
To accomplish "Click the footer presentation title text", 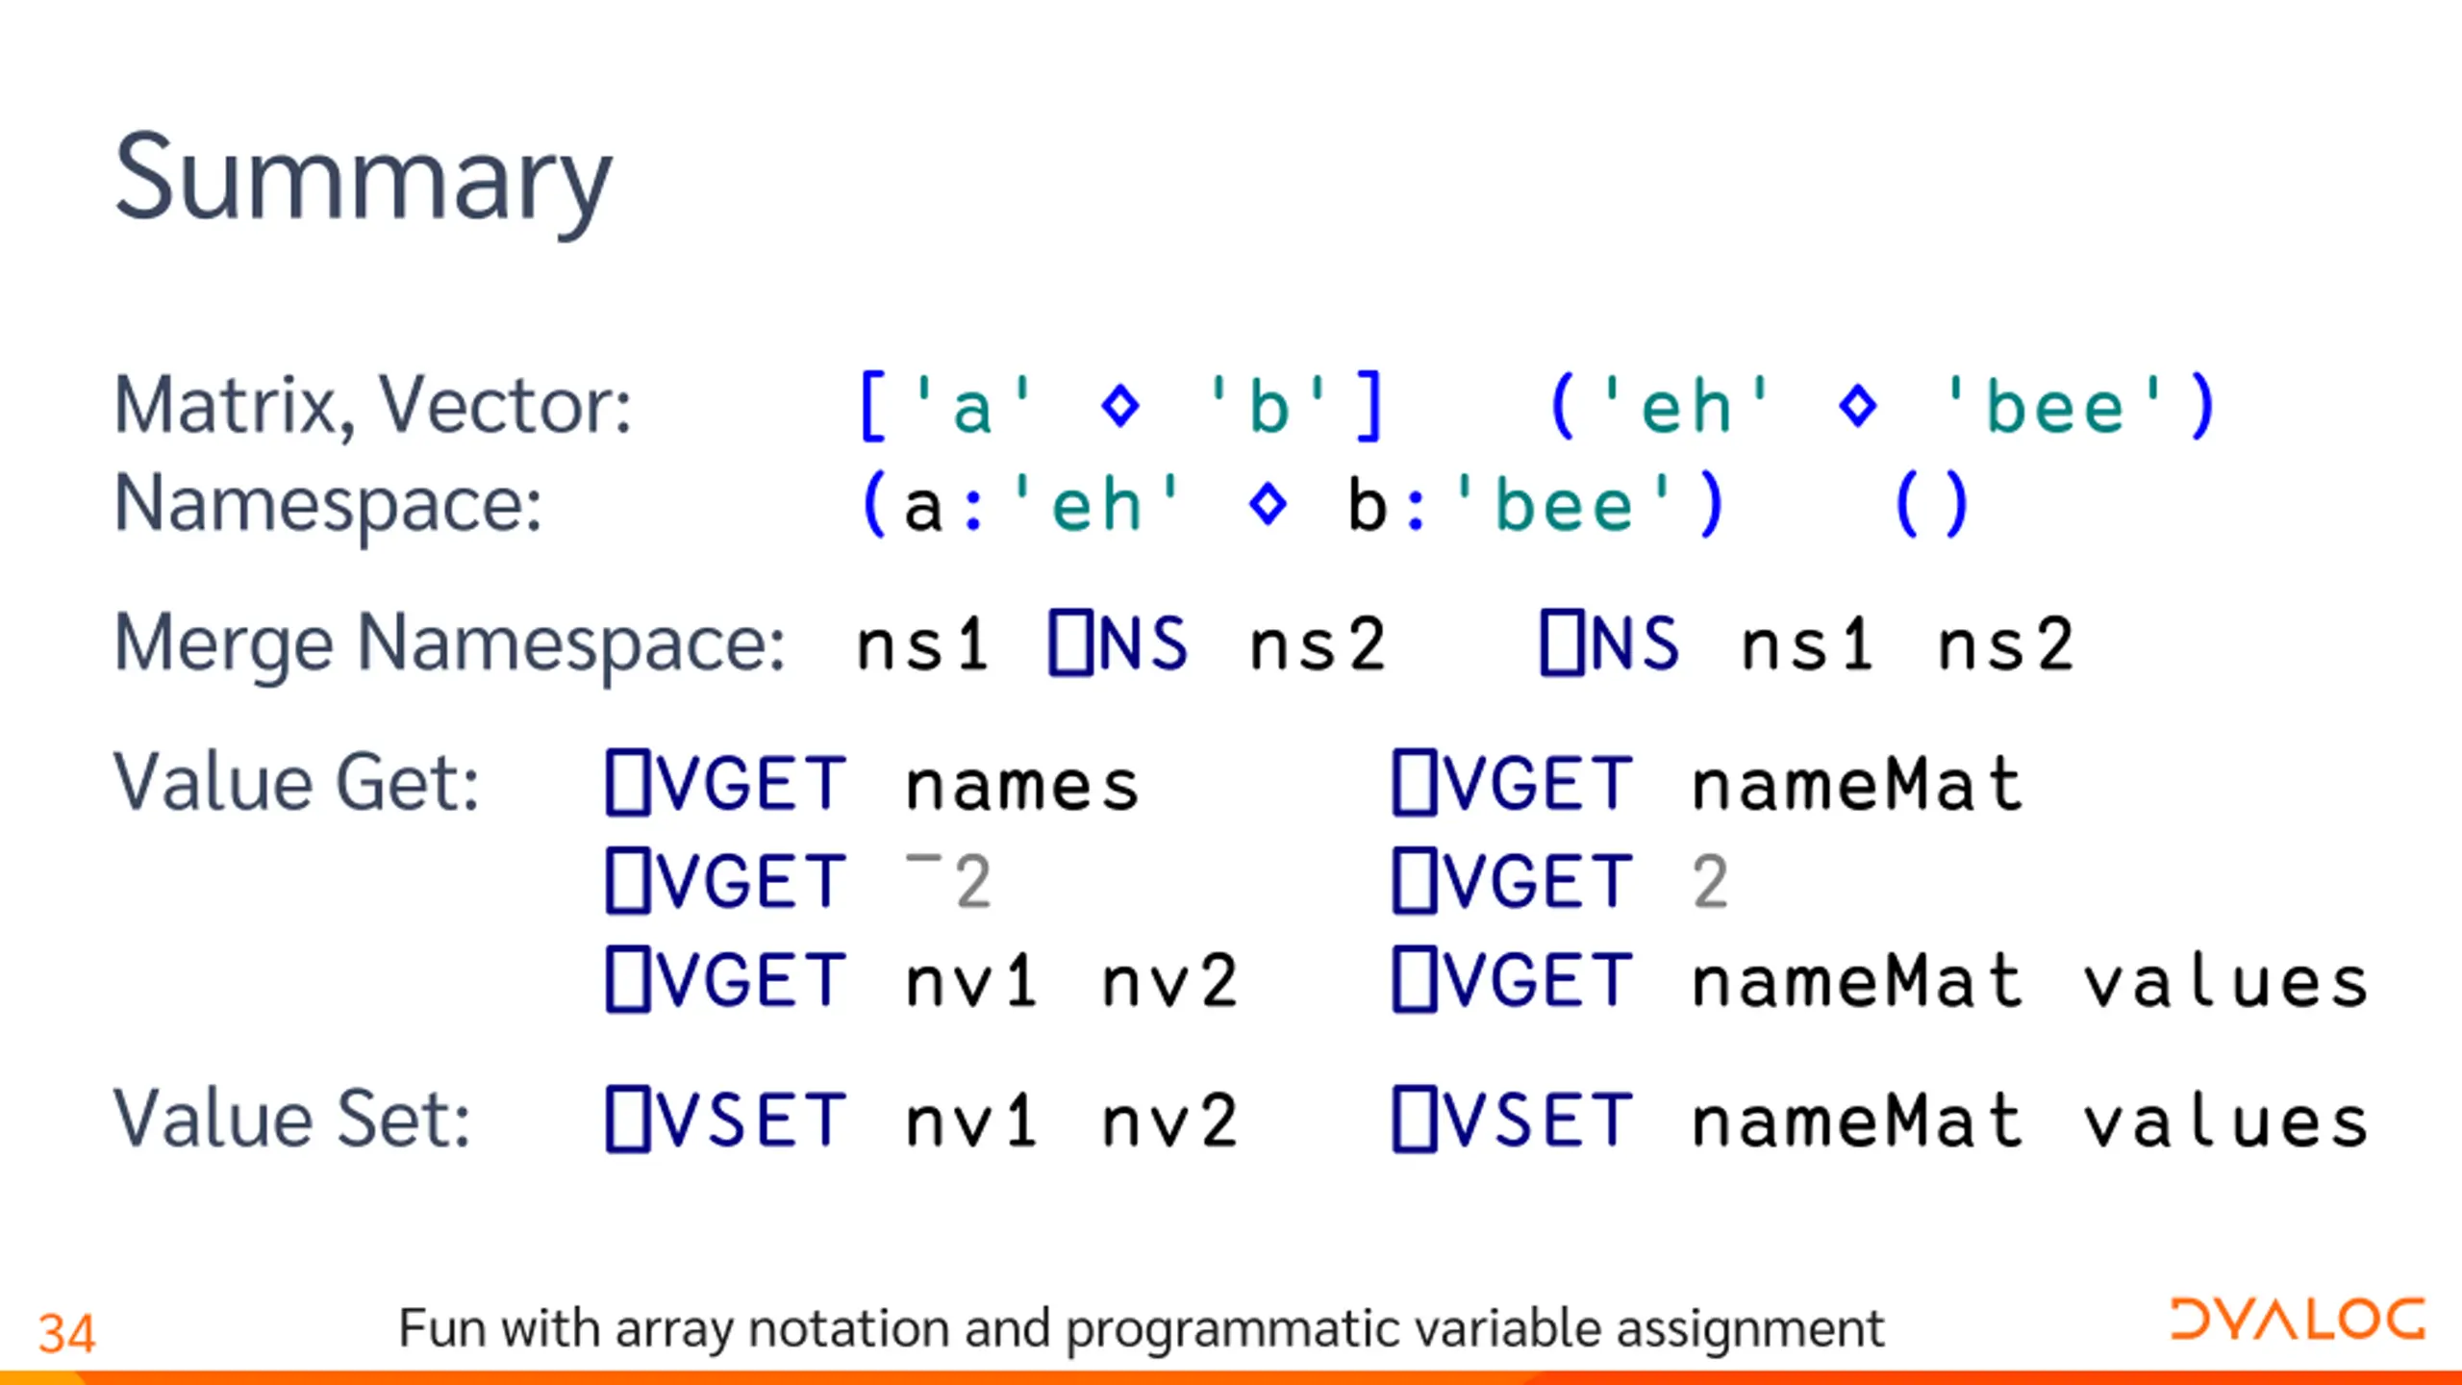I will pyautogui.click(x=1141, y=1329).
